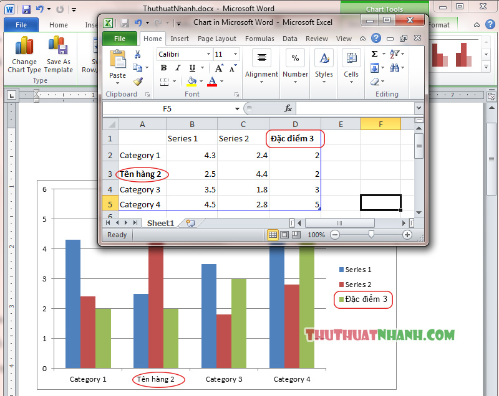Switch to Excel Review tab
Image resolution: width=499 pixels, height=396 pixels.
[x=317, y=39]
